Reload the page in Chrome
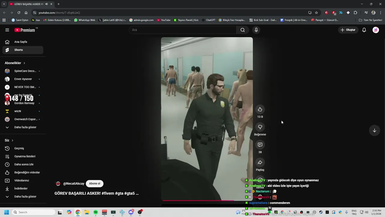385x217 pixels. coord(19,13)
